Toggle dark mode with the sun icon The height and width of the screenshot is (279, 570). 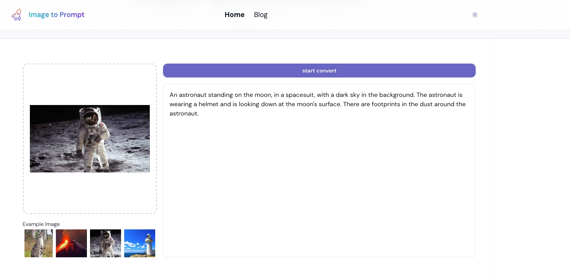(x=475, y=15)
